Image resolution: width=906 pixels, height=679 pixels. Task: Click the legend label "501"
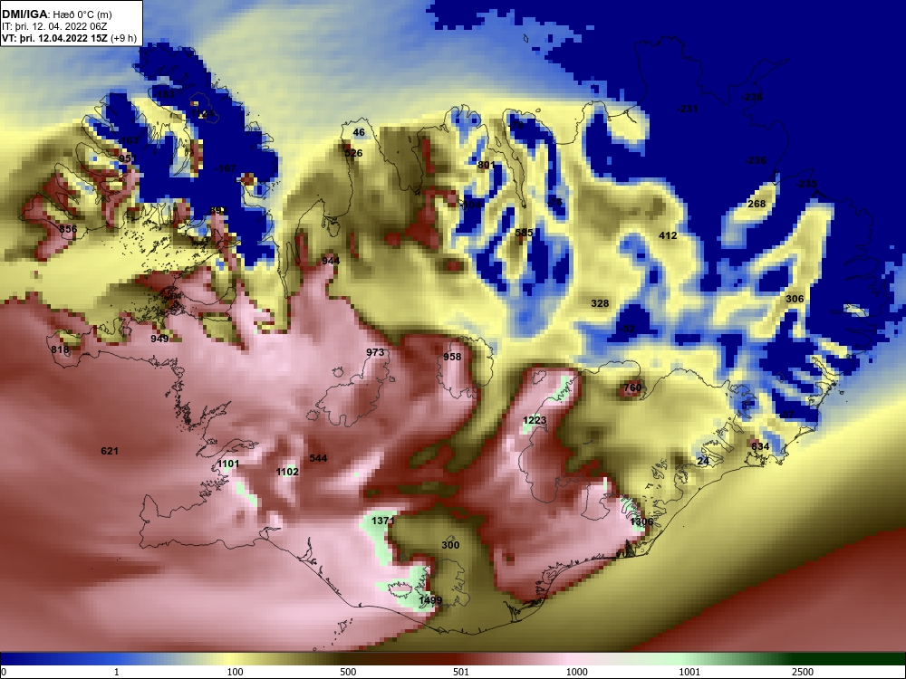pos(461,672)
